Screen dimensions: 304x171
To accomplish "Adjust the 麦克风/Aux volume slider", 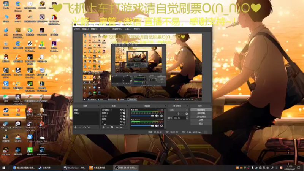I will pyautogui.click(x=142, y=126).
